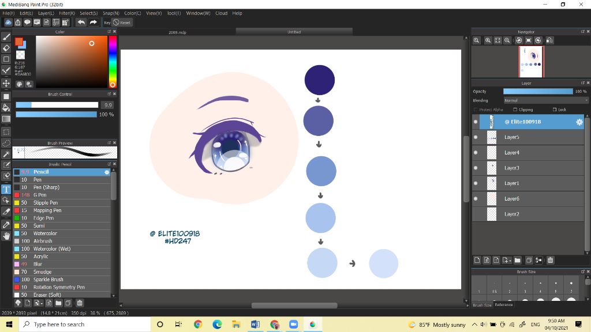The width and height of the screenshot is (591, 332).
Task: Choose the Move tool
Action: click(6, 84)
